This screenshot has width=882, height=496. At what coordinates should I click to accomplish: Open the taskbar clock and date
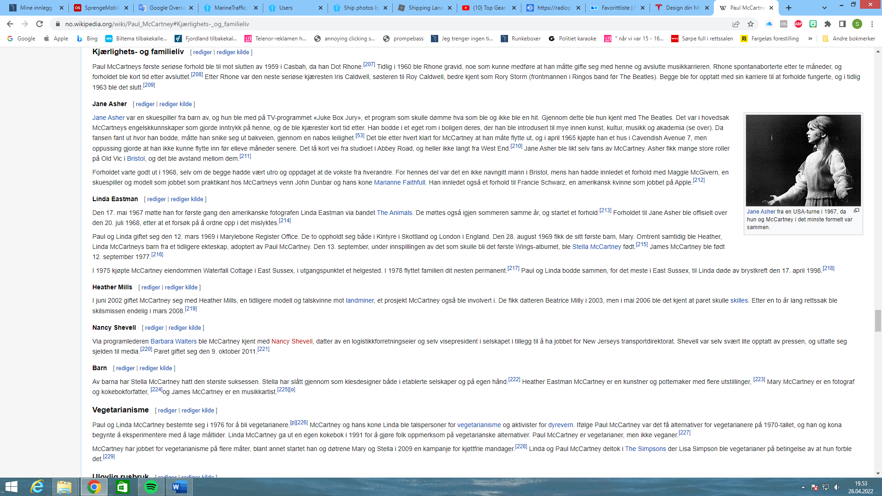861,487
